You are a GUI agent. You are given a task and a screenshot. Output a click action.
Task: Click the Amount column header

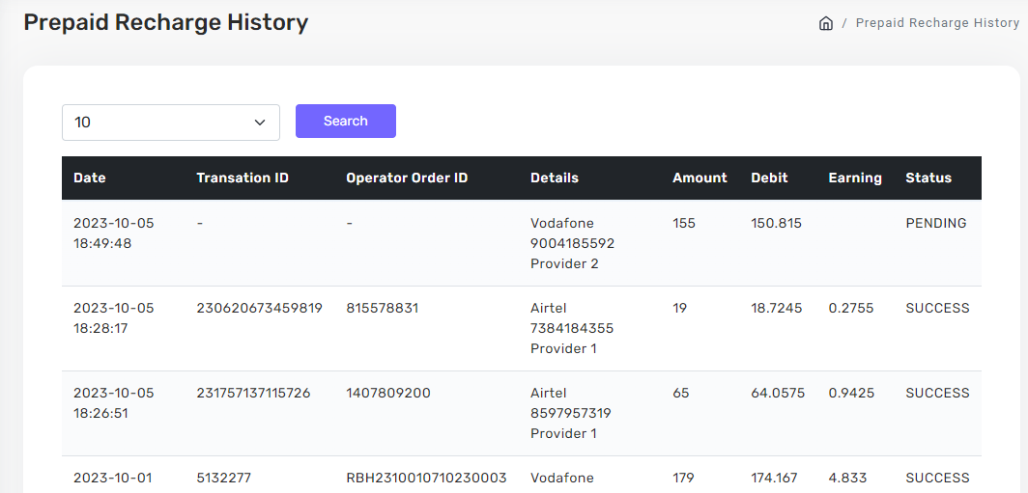click(x=700, y=178)
